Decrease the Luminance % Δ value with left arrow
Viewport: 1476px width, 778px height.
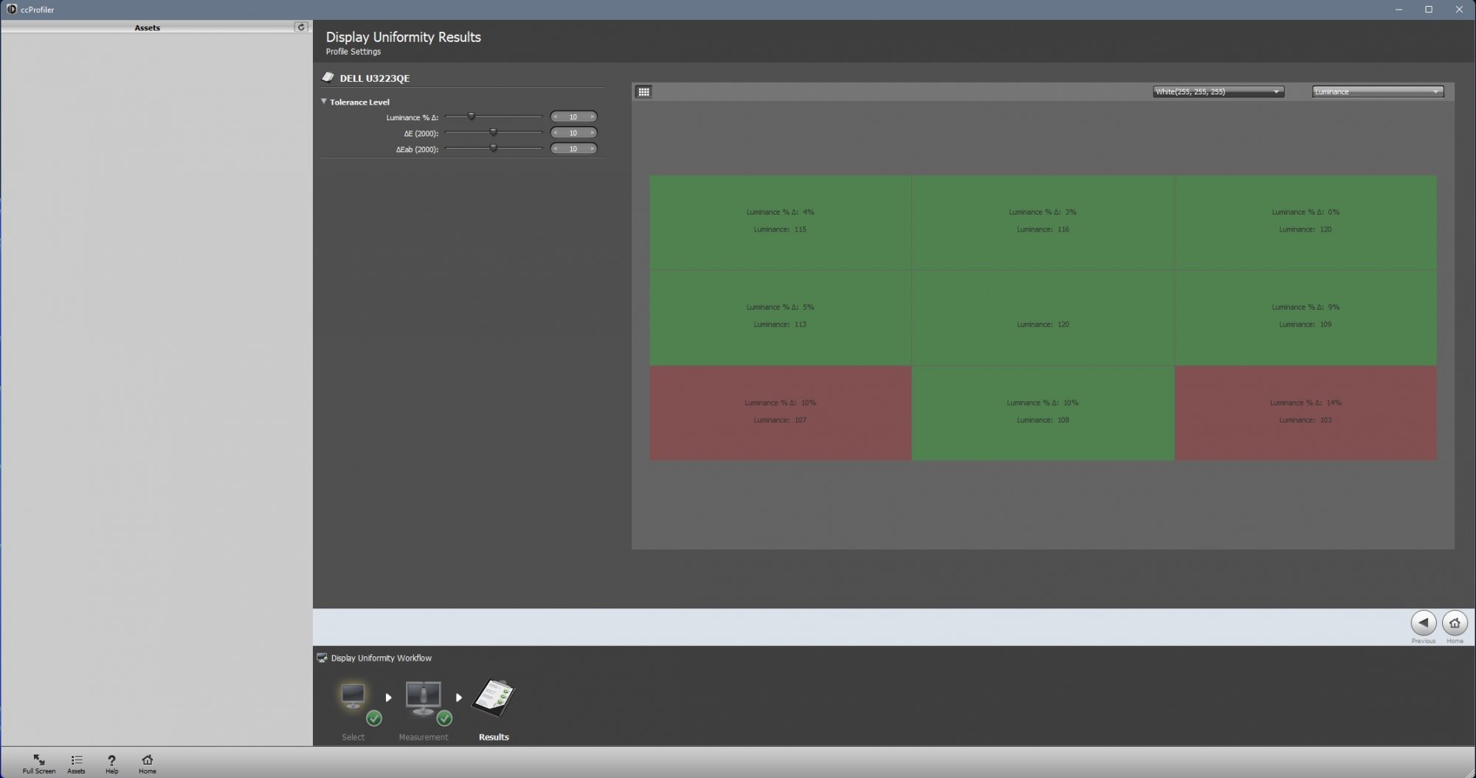tap(556, 117)
